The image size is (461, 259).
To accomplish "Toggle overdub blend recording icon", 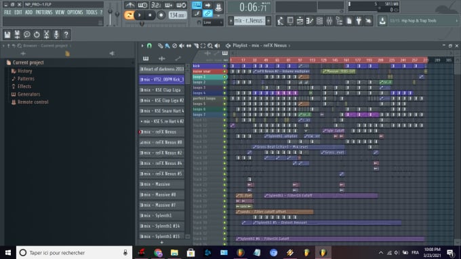I will (x=168, y=5).
